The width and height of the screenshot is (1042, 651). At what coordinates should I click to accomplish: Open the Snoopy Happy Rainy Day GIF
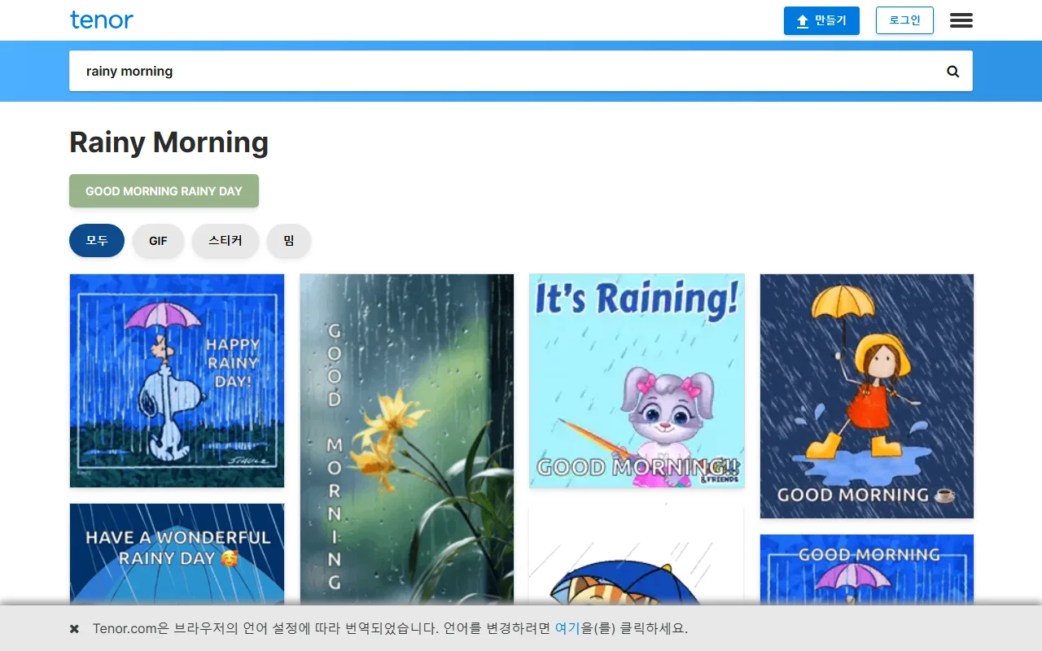coord(177,381)
